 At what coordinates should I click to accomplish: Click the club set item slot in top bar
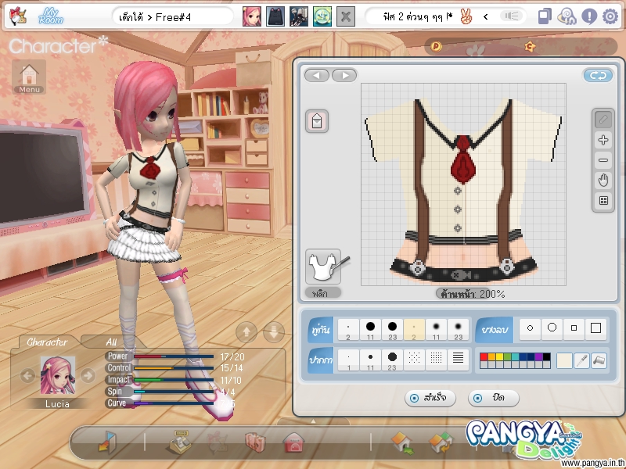(x=299, y=16)
